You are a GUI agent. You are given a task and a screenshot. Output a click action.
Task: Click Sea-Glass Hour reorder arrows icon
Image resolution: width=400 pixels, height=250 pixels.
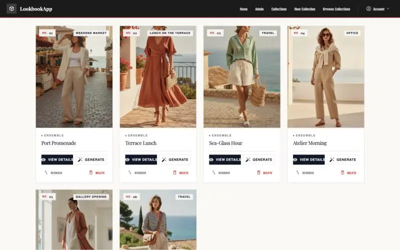click(x=214, y=172)
